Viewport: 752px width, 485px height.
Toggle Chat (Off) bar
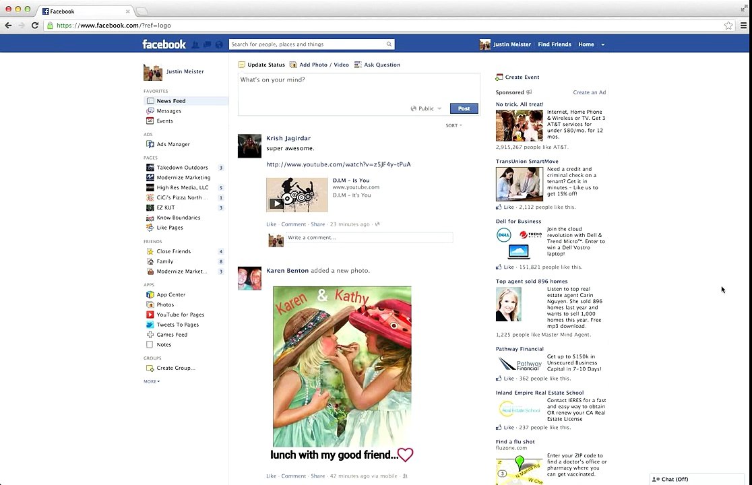tap(697, 479)
